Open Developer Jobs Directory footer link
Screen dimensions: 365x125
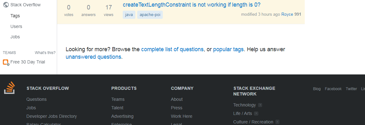click(51, 116)
